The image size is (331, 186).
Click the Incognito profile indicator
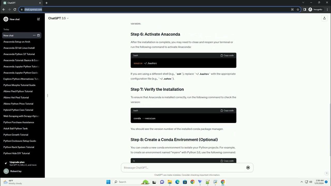pyautogui.click(x=315, y=9)
